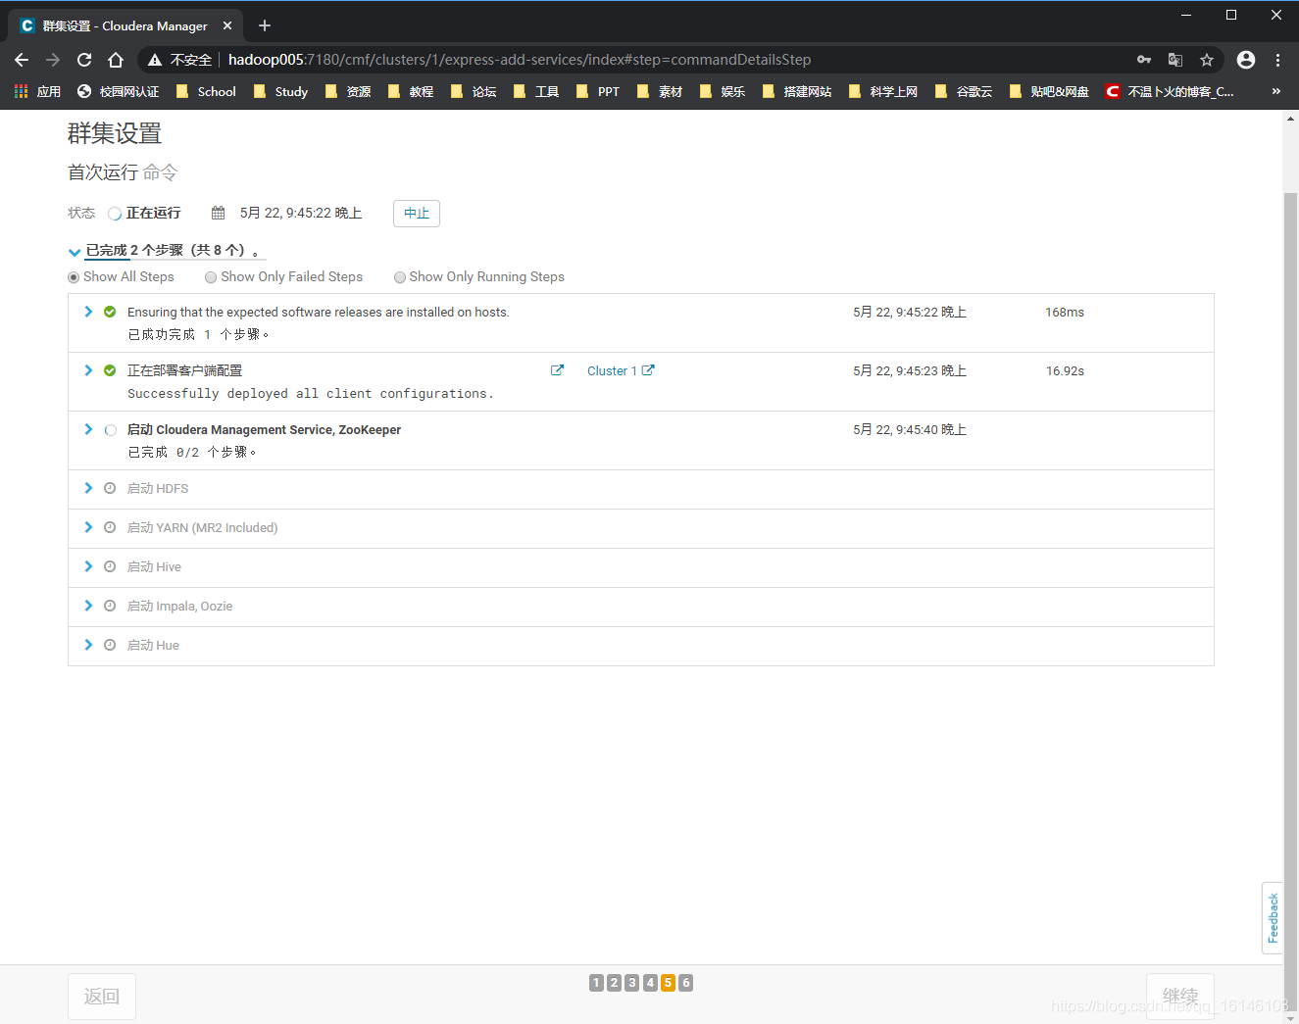This screenshot has height=1024, width=1299.
Task: Click pending clock icon of 启动 Hue
Action: pyautogui.click(x=110, y=645)
